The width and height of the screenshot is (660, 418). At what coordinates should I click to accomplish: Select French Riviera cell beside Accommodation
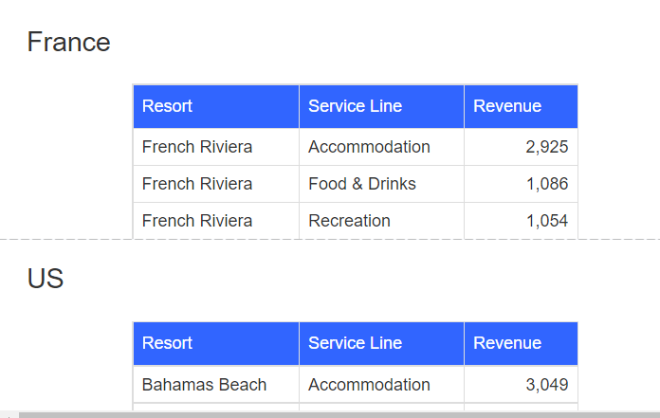pyautogui.click(x=197, y=147)
